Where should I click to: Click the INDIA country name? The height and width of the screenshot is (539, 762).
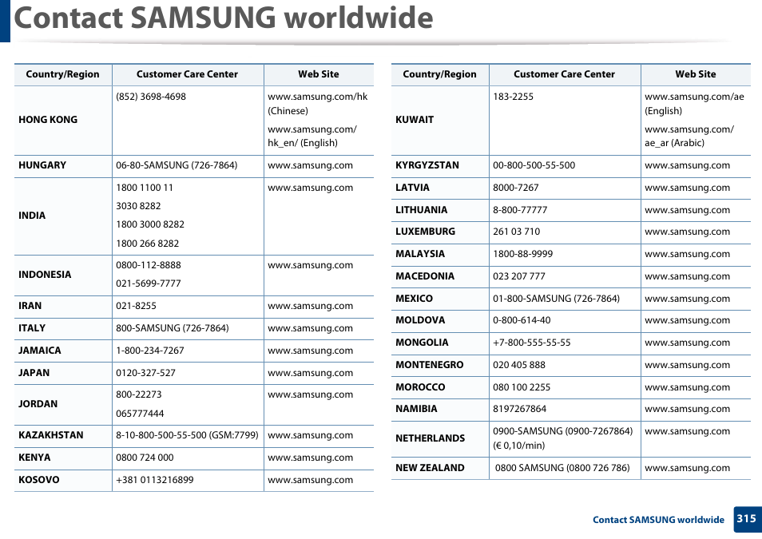click(32, 216)
